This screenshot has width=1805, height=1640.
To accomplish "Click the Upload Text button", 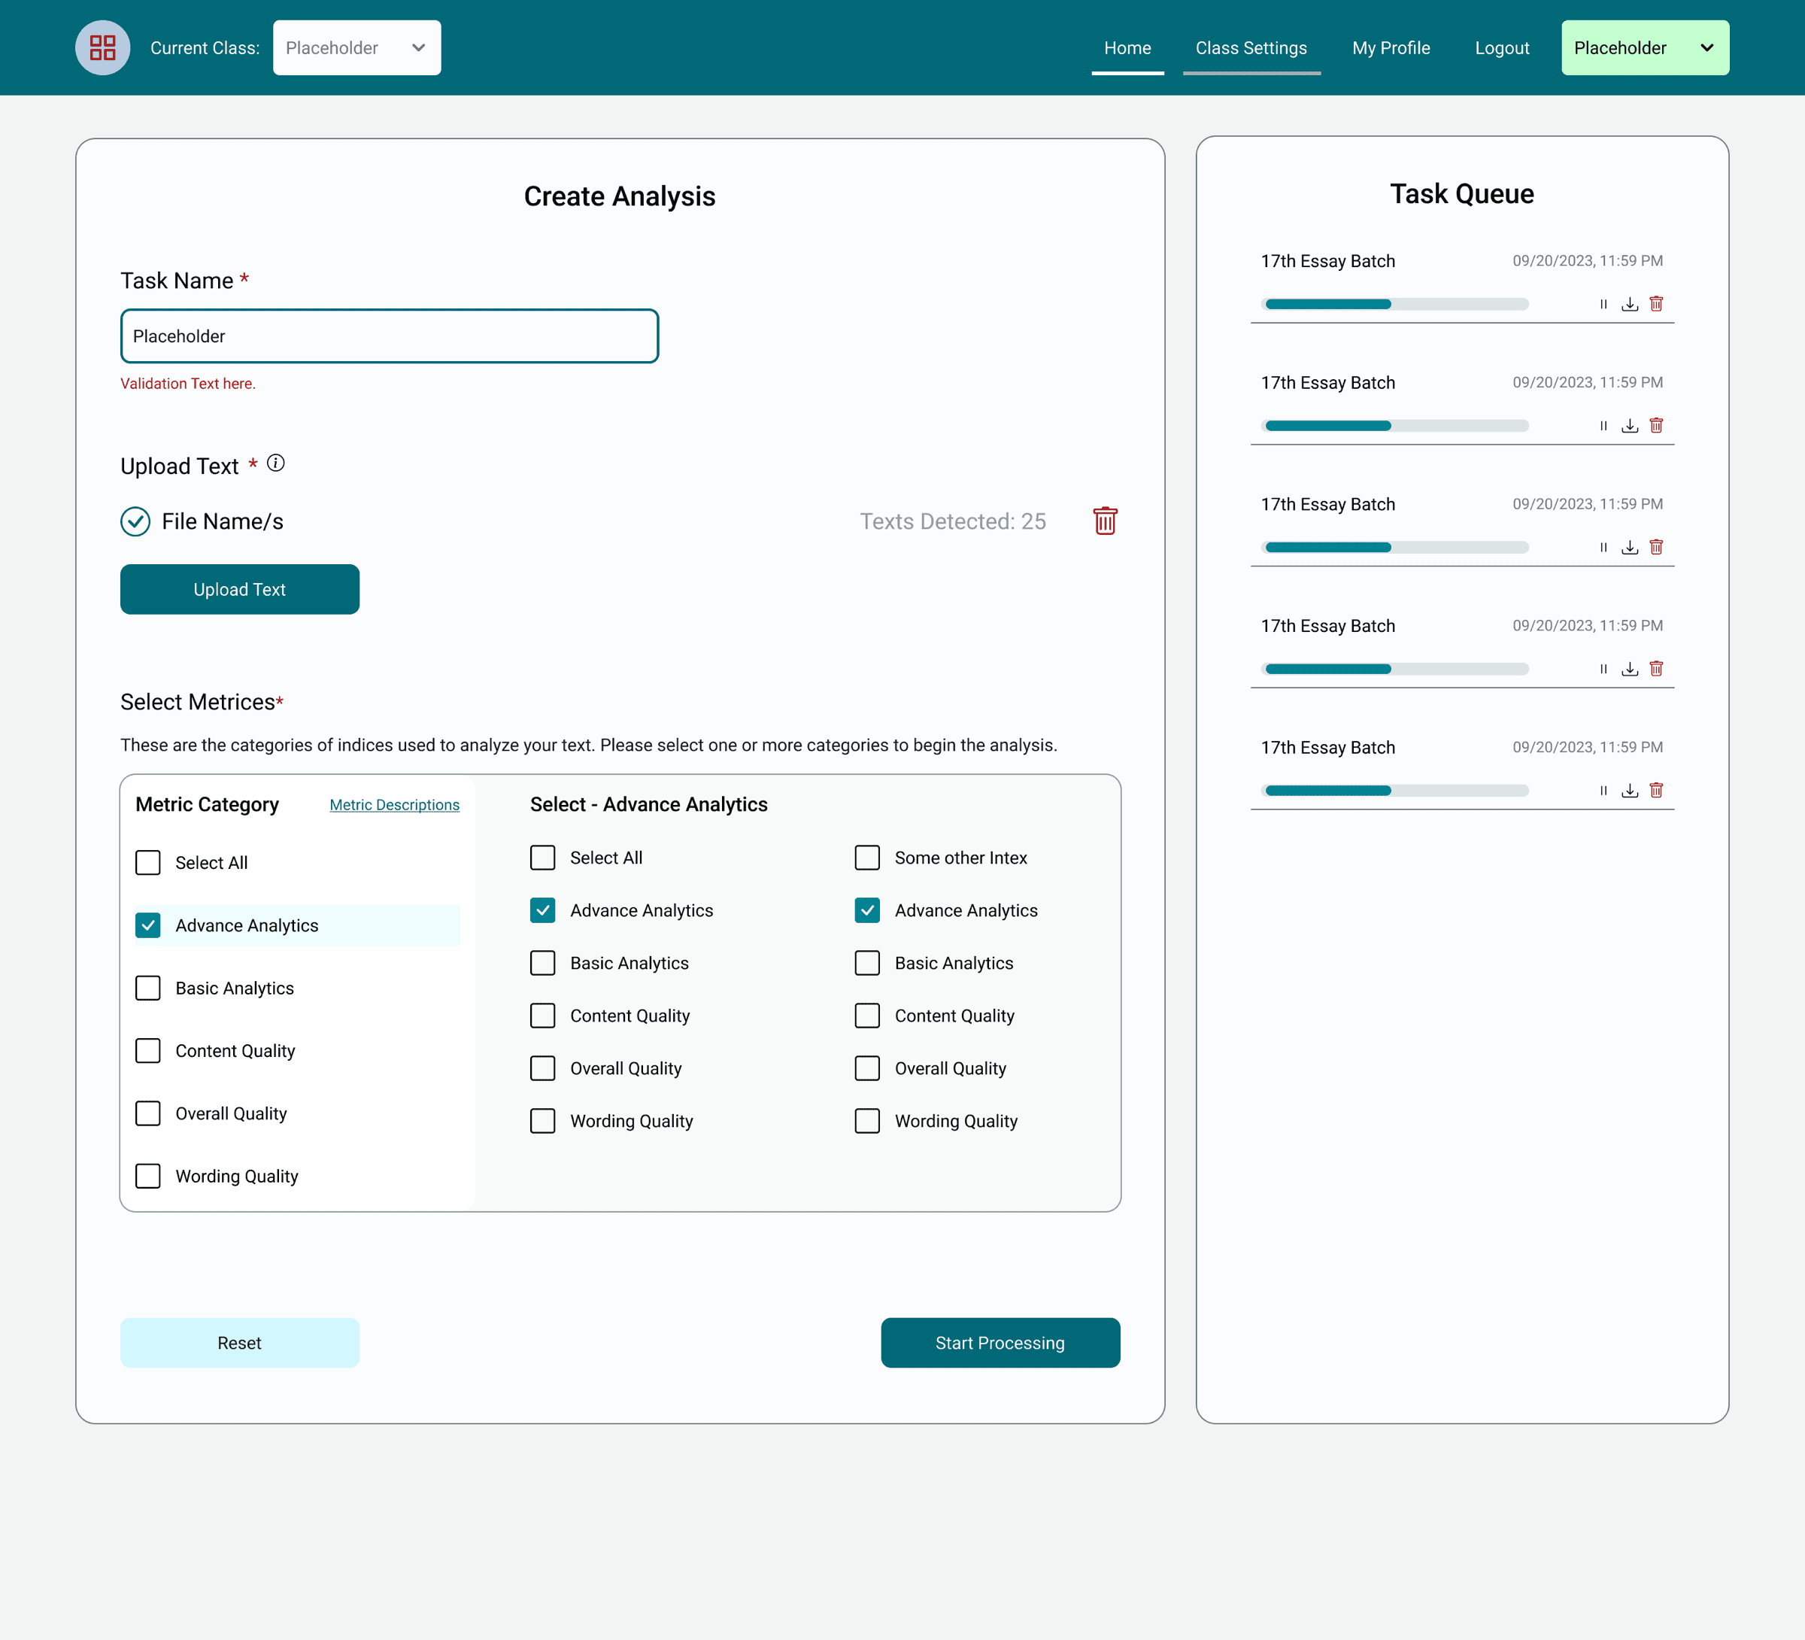I will [240, 589].
